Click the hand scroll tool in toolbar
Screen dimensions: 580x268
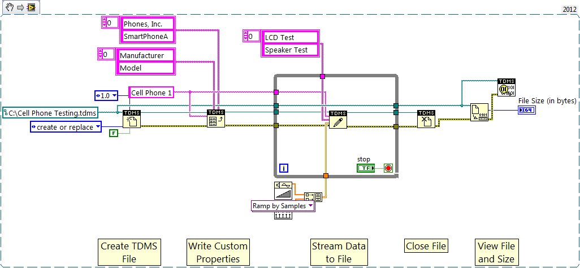coord(10,8)
